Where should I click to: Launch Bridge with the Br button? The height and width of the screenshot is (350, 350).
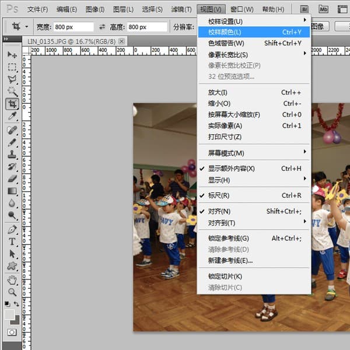pos(304,9)
